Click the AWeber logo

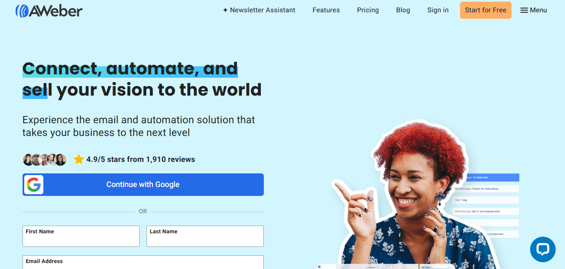coord(49,10)
